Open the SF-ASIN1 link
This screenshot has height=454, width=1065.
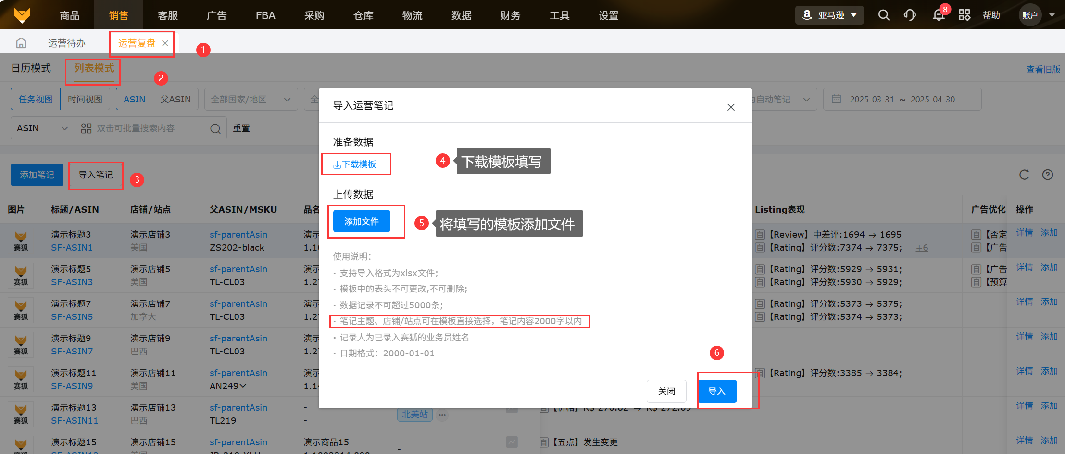(x=72, y=248)
